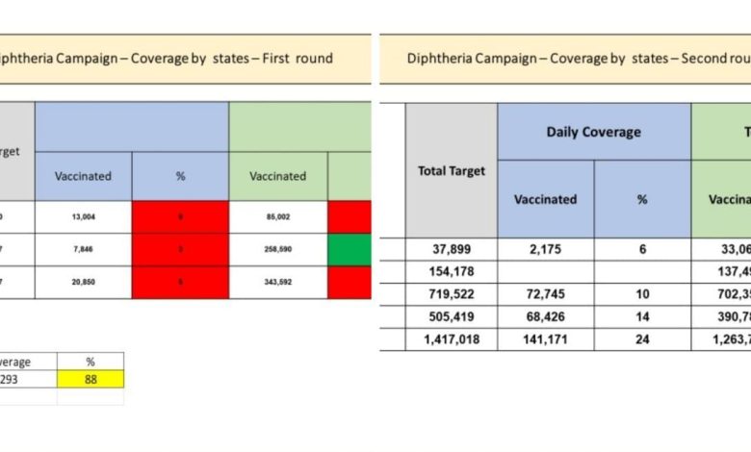Click the empty cell beside 154,178
Viewport: 751px width, 452px height.
coord(546,271)
